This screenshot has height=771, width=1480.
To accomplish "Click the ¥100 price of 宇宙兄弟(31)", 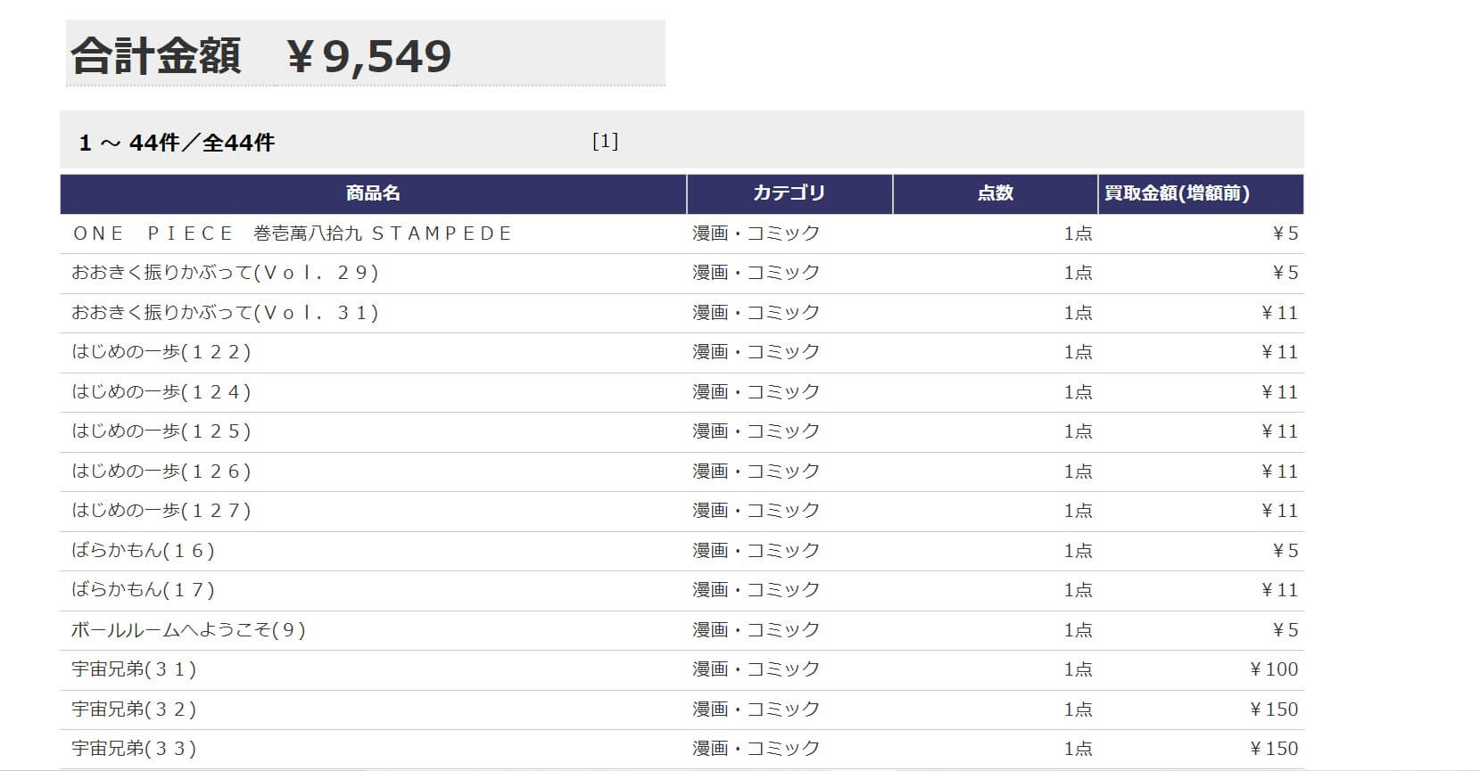I will pos(1273,669).
